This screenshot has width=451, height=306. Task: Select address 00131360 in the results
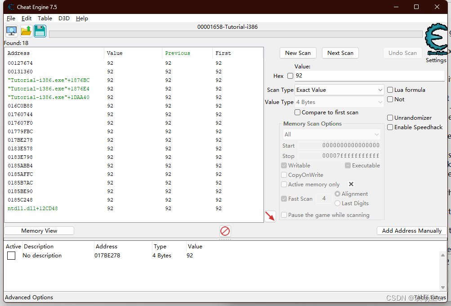click(x=20, y=72)
